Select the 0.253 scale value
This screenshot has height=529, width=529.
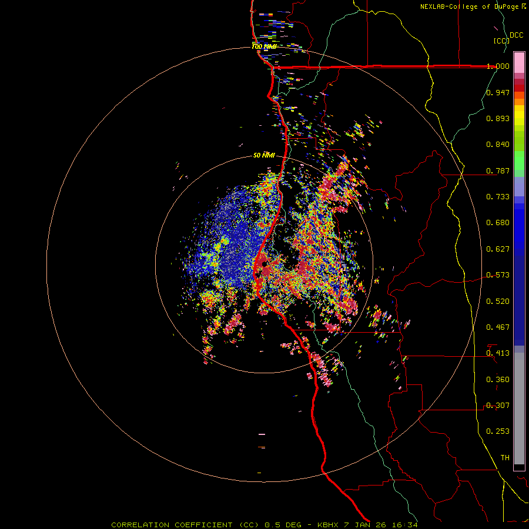498,431
